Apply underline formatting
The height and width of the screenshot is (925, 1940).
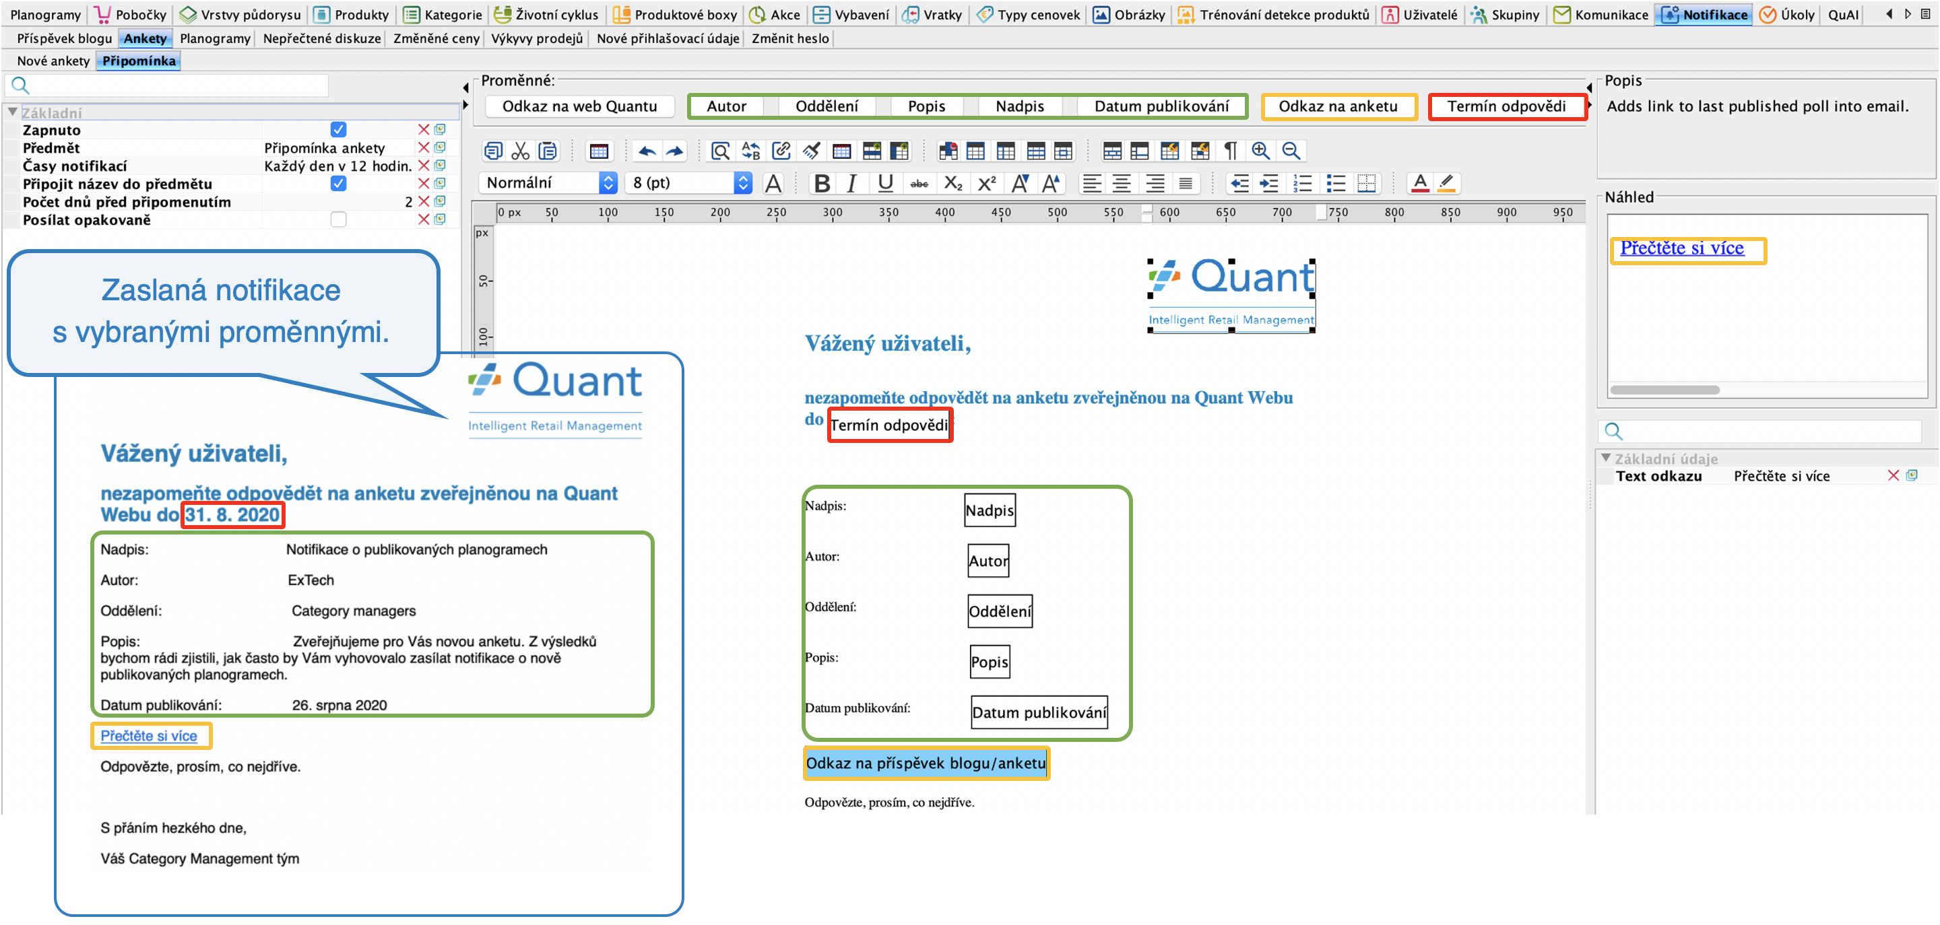point(886,183)
